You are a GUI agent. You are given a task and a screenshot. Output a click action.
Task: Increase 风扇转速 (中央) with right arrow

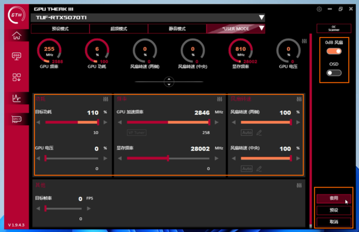click(x=298, y=159)
